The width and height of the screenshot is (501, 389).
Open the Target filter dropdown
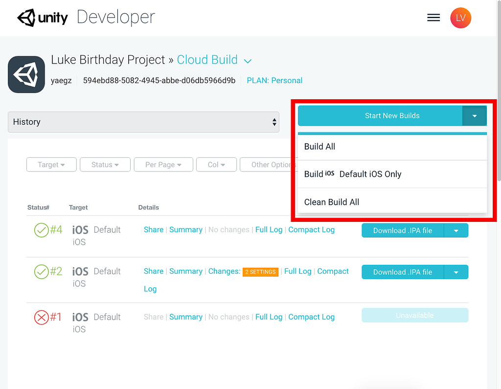(51, 165)
